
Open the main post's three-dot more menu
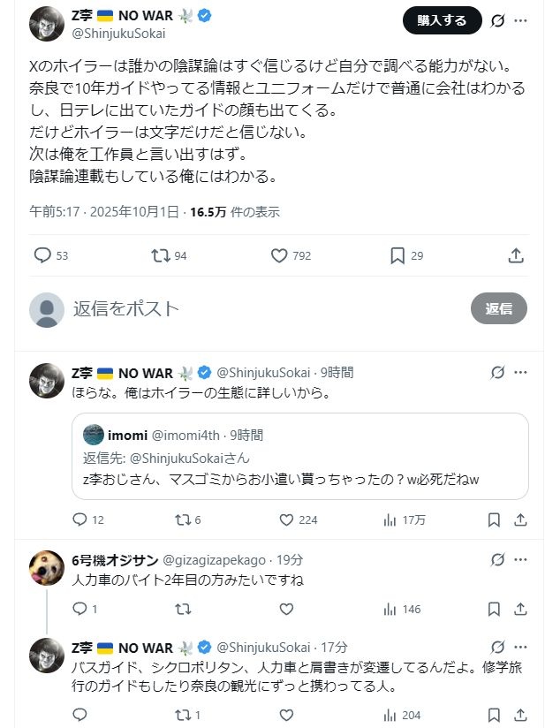521,20
